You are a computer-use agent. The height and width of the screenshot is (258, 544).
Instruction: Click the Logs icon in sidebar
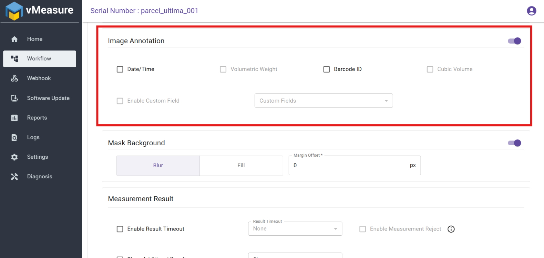(x=14, y=137)
